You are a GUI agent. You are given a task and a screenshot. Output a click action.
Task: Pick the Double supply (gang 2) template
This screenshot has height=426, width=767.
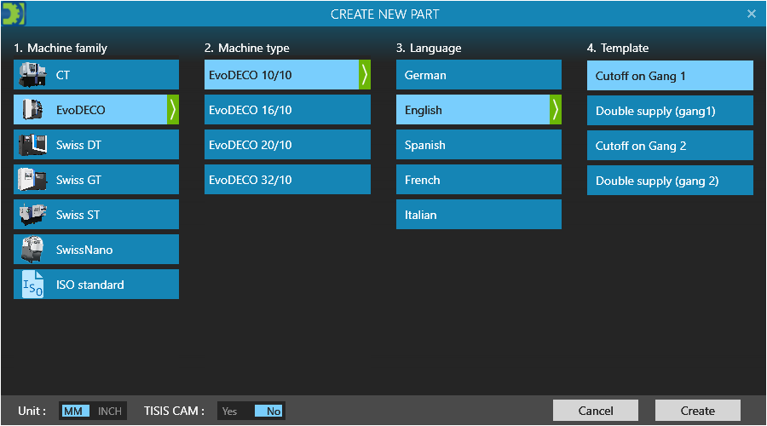click(x=670, y=181)
